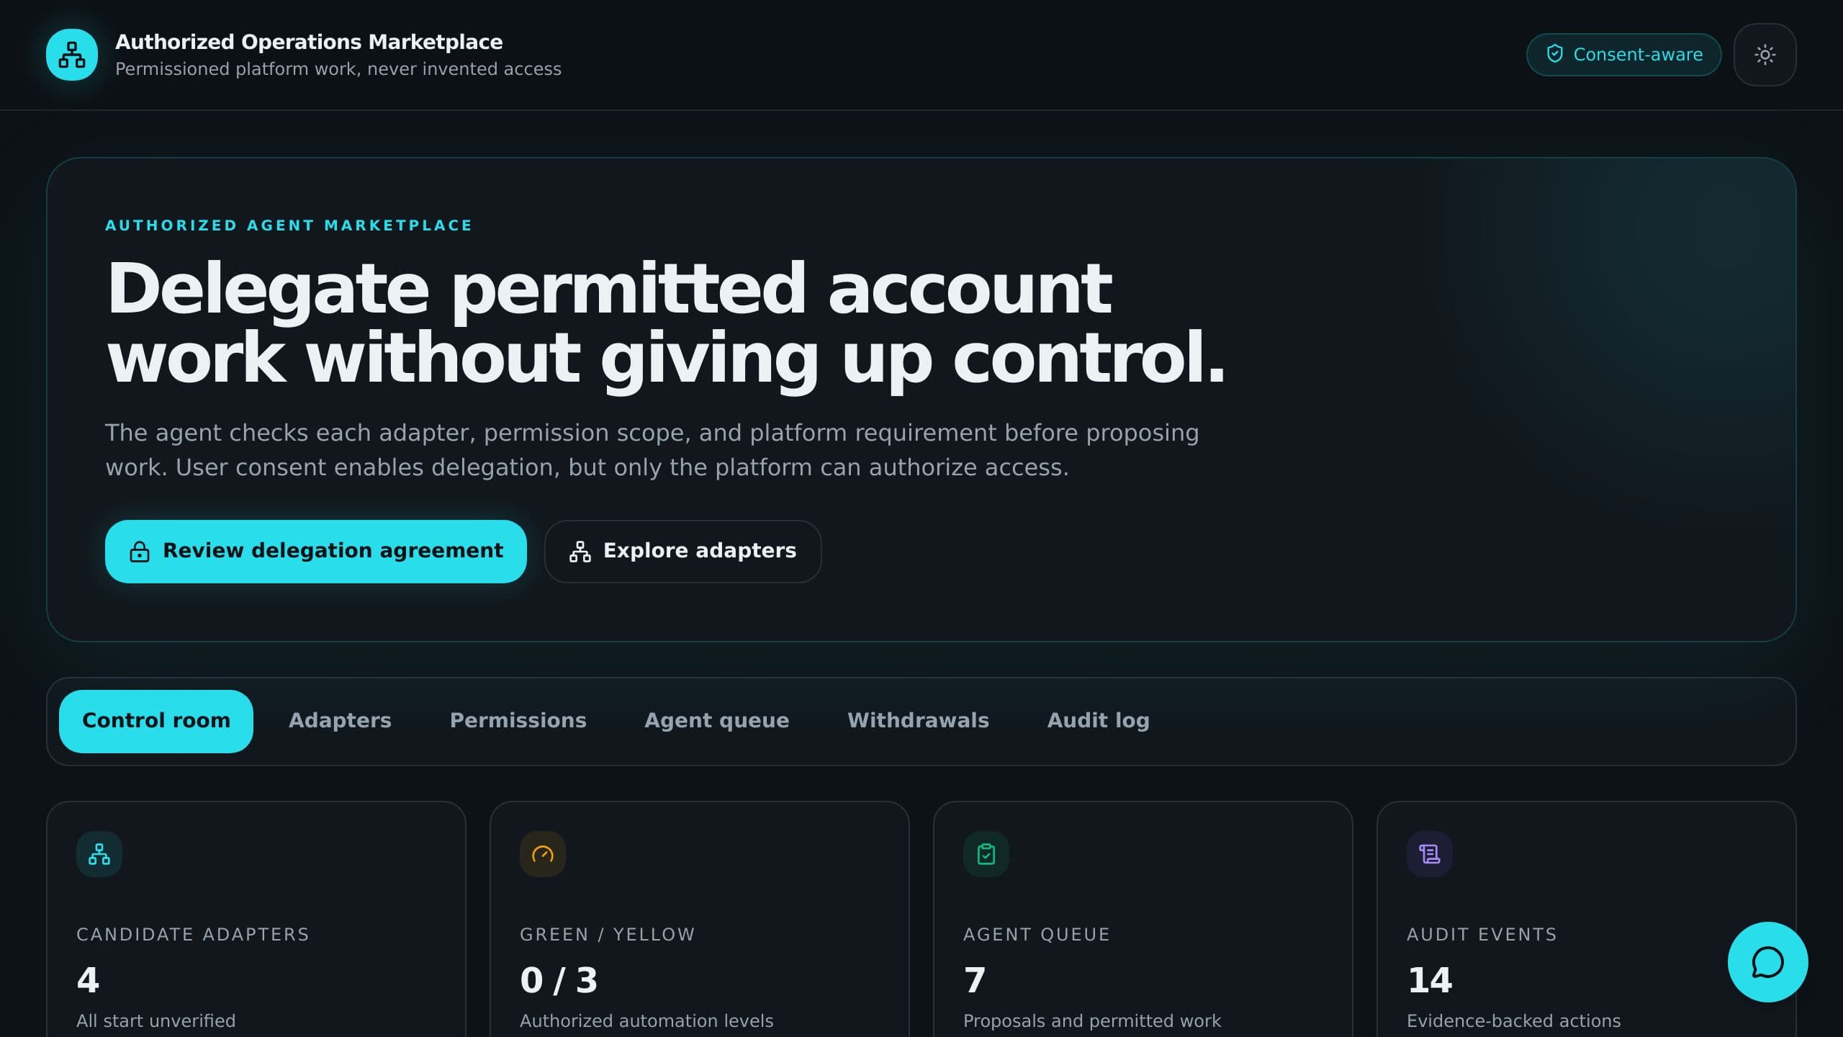This screenshot has height=1037, width=1843.
Task: Click the Green/Yellow gauge icon
Action: (x=543, y=854)
